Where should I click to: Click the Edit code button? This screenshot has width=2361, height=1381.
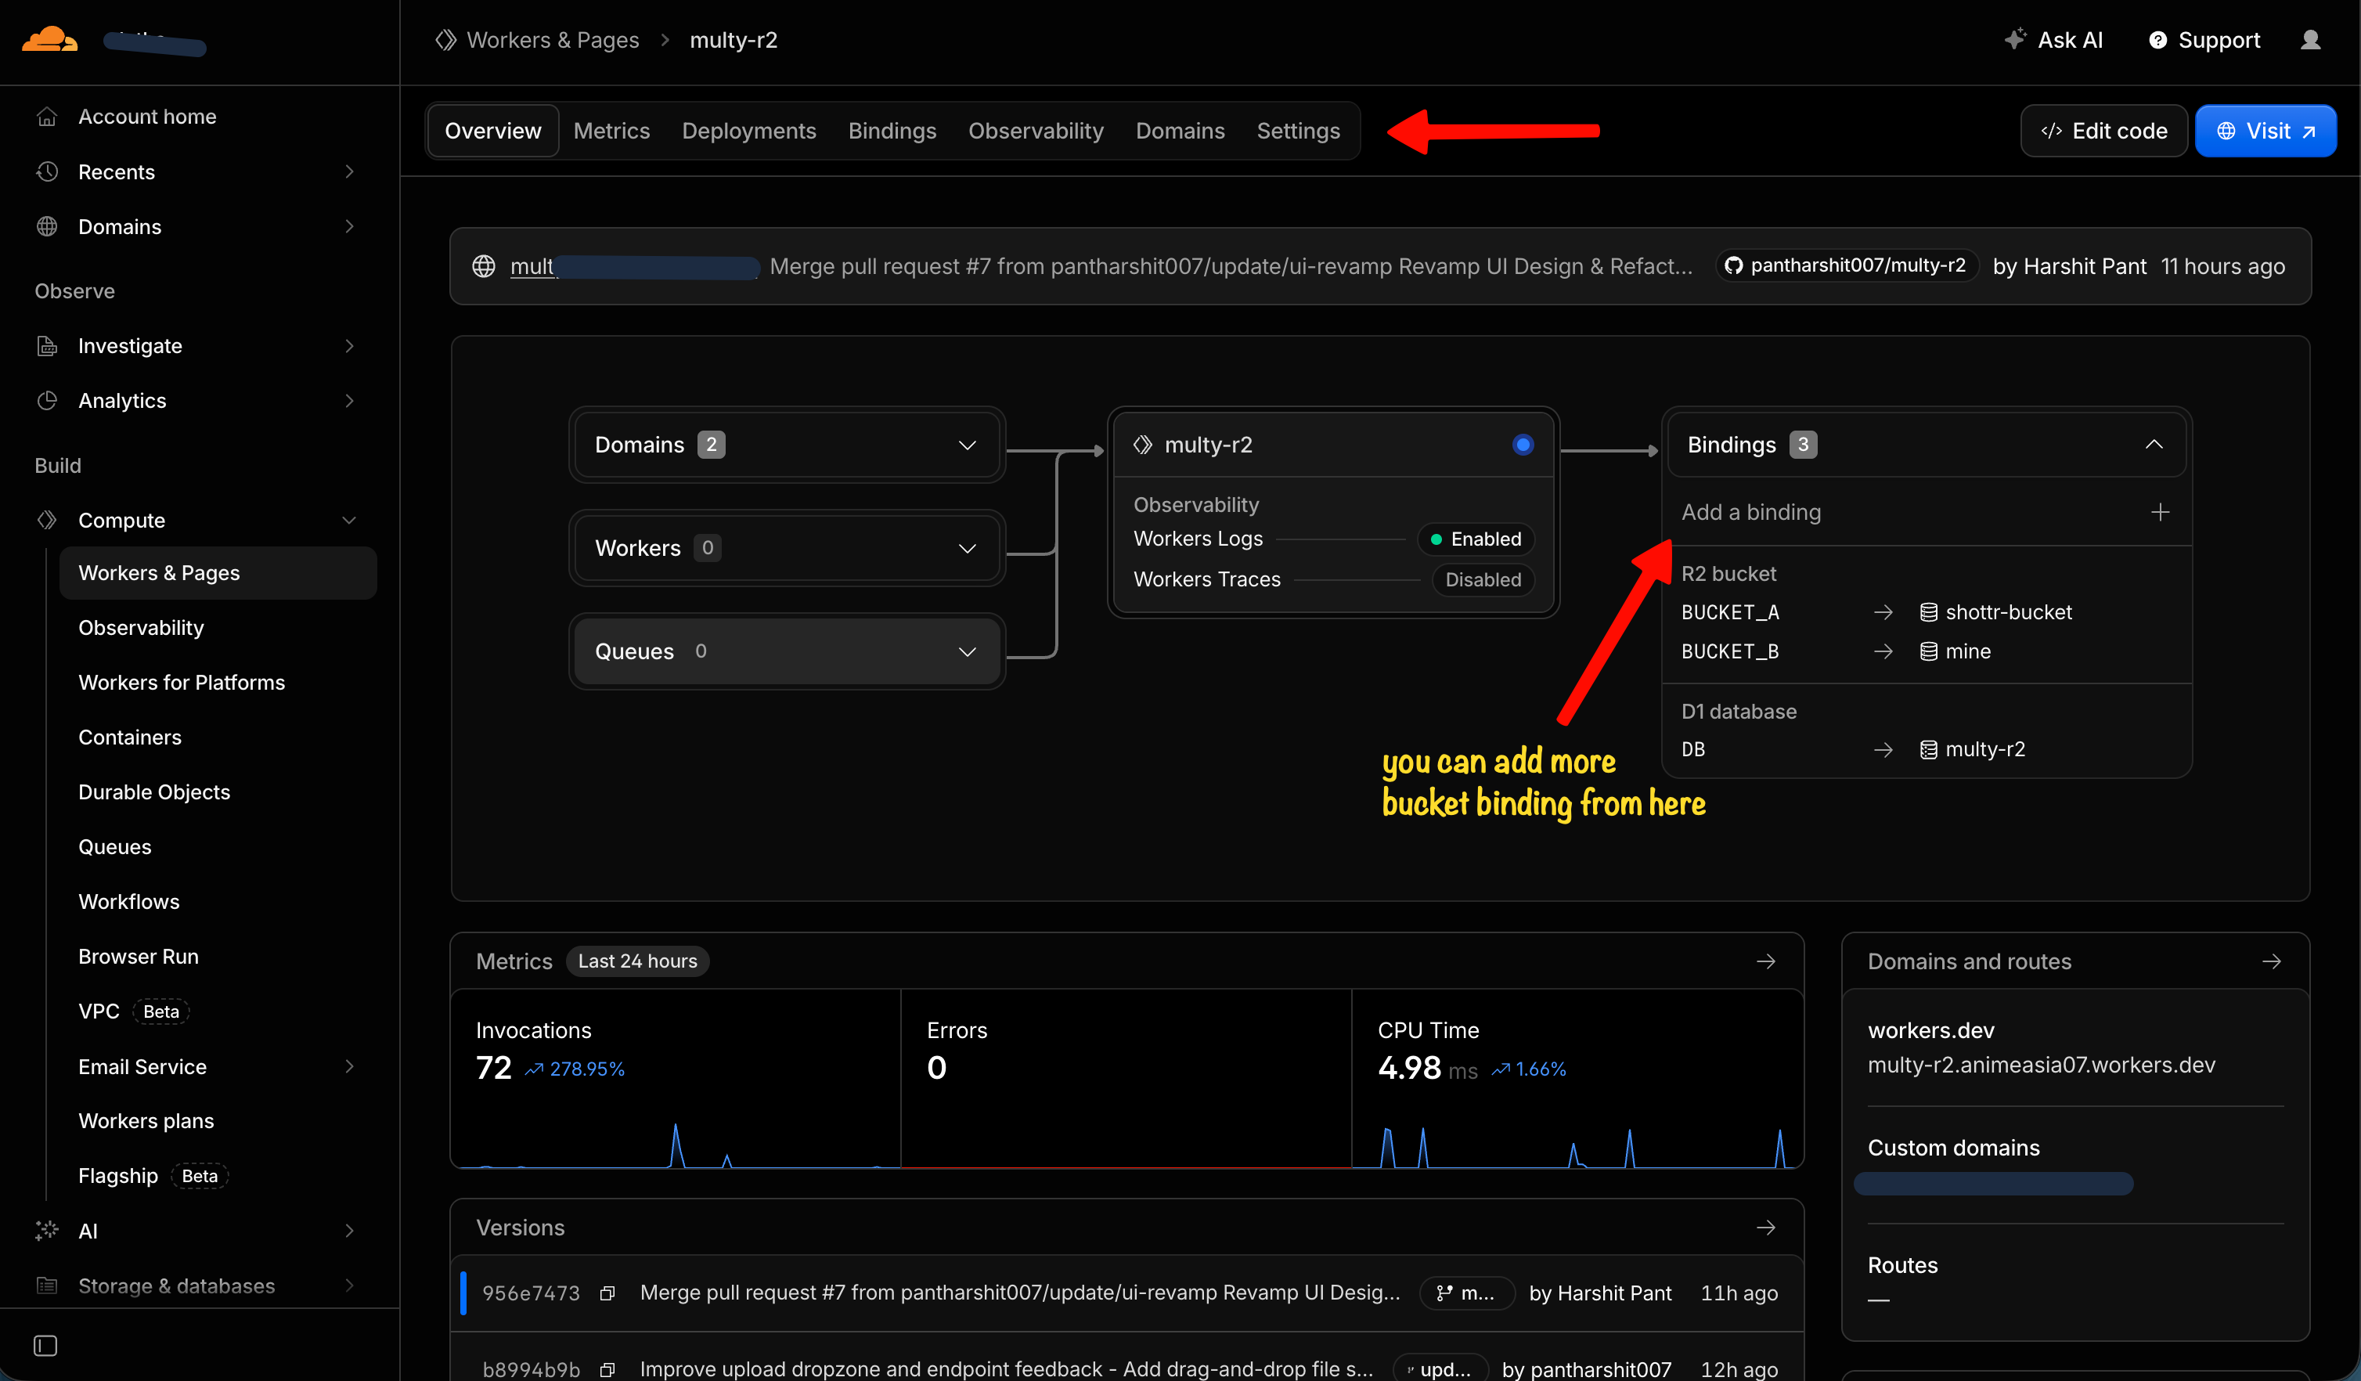(x=2103, y=132)
